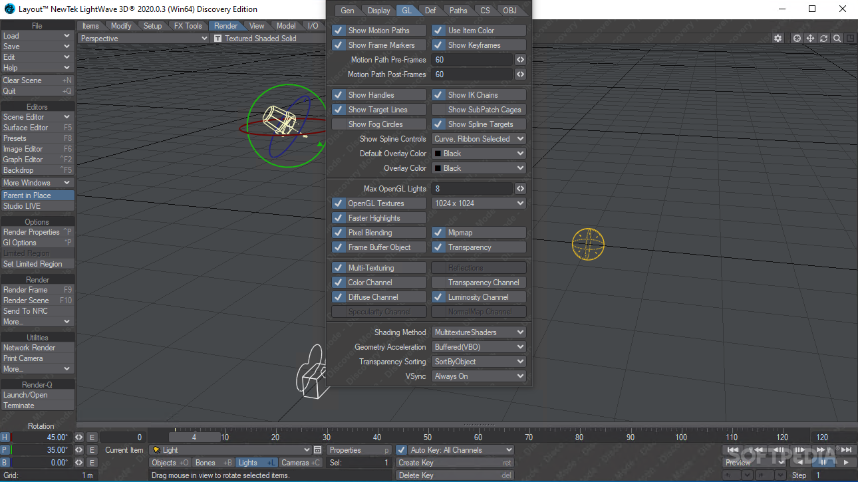Switch to the Gen preferences tab

point(347,11)
